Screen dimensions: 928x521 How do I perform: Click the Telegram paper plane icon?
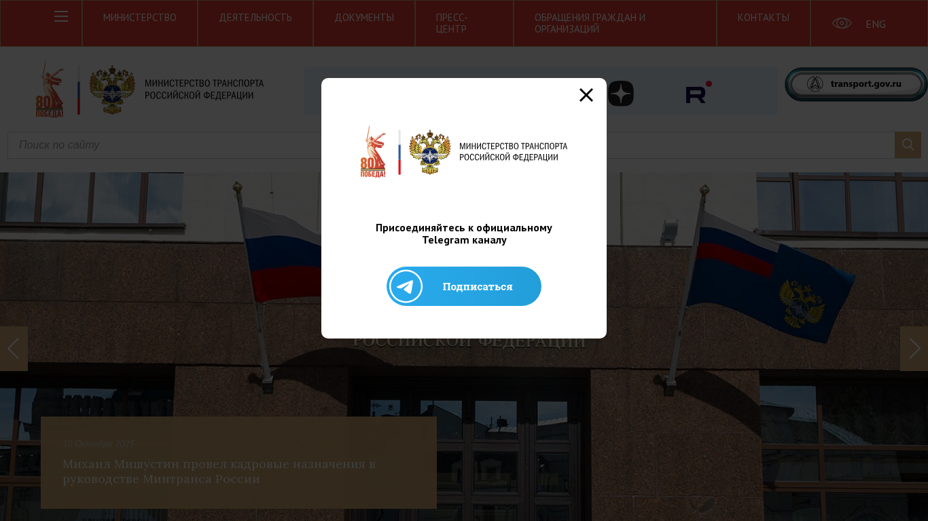(x=406, y=286)
